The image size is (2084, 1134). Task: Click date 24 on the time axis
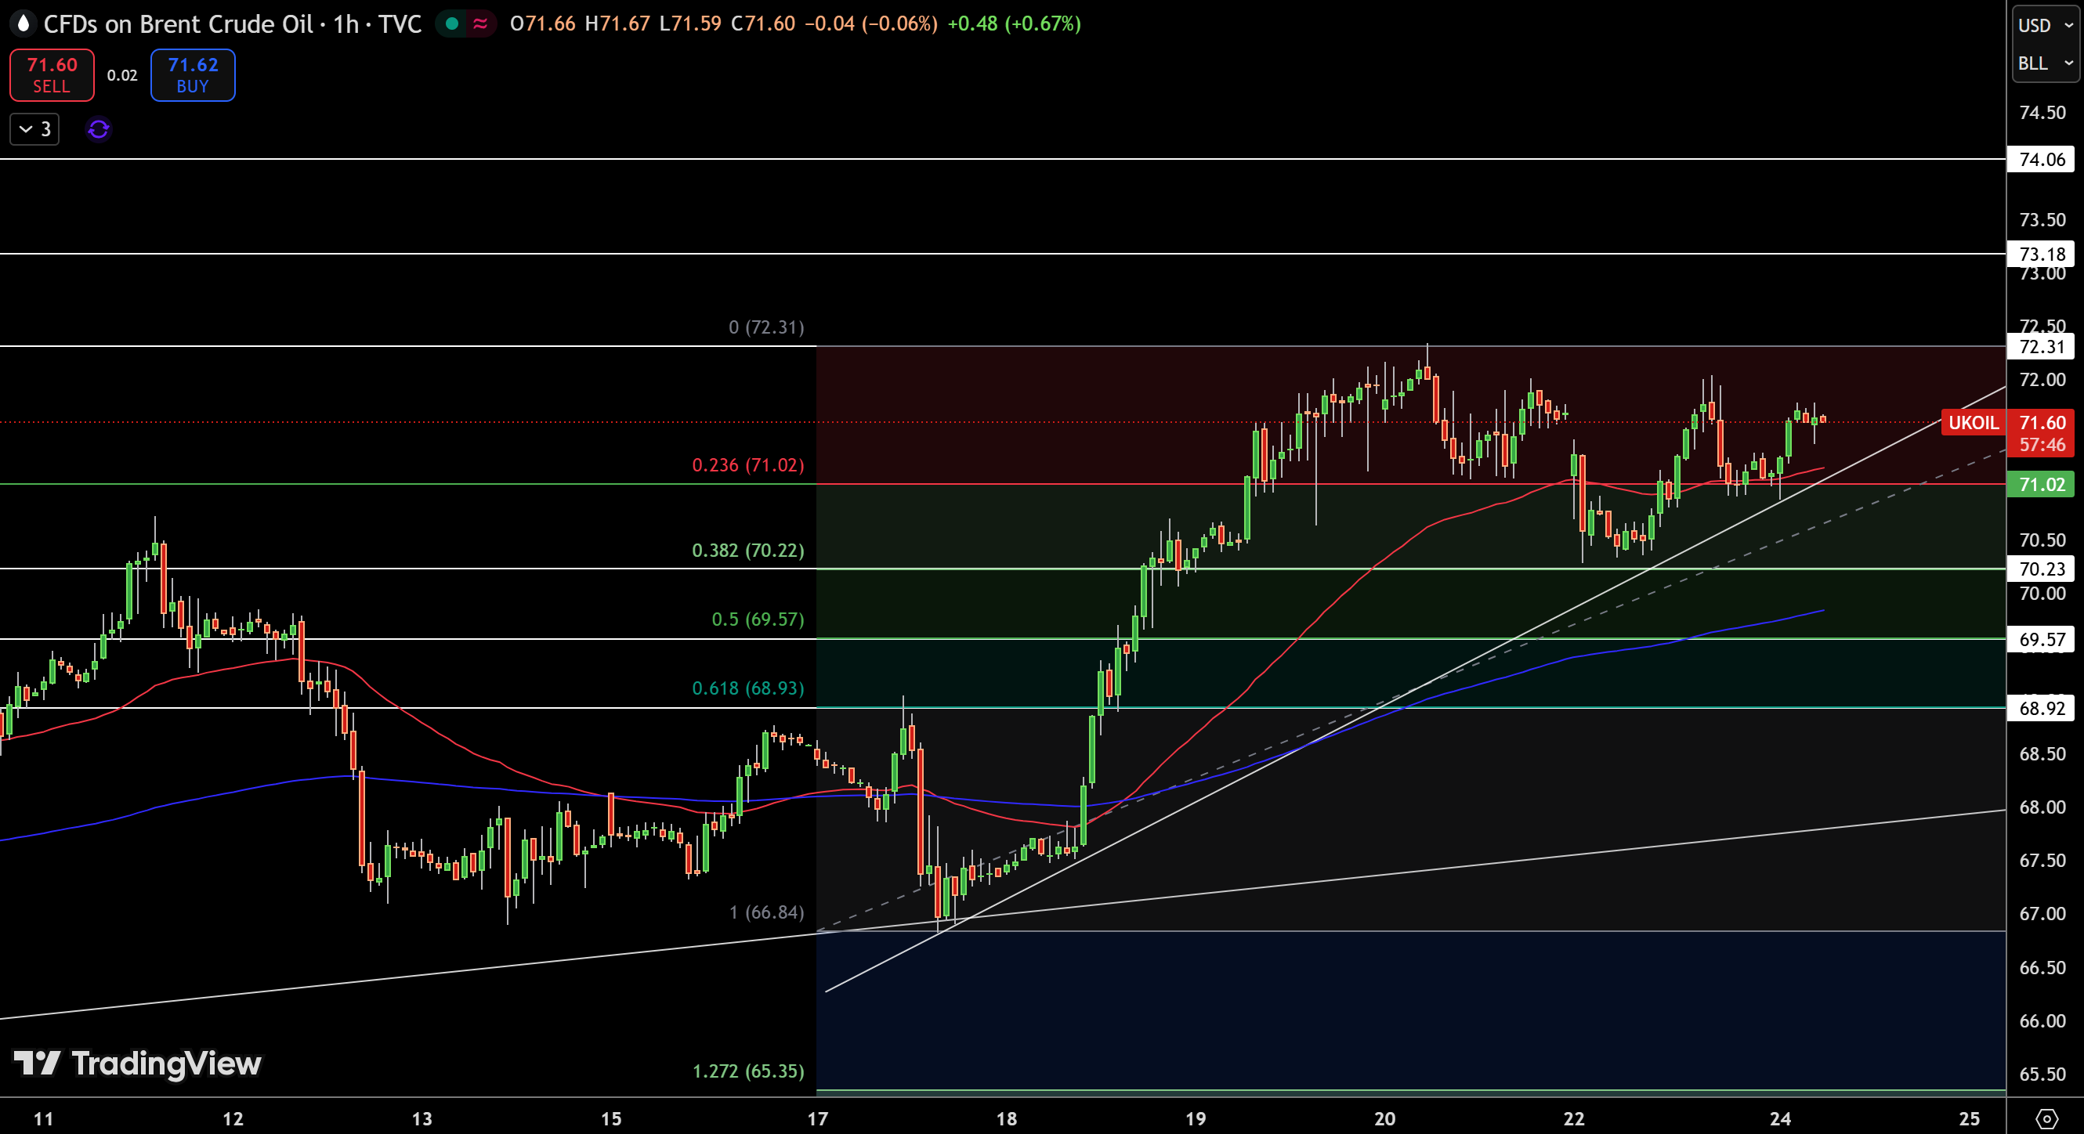(1781, 1118)
